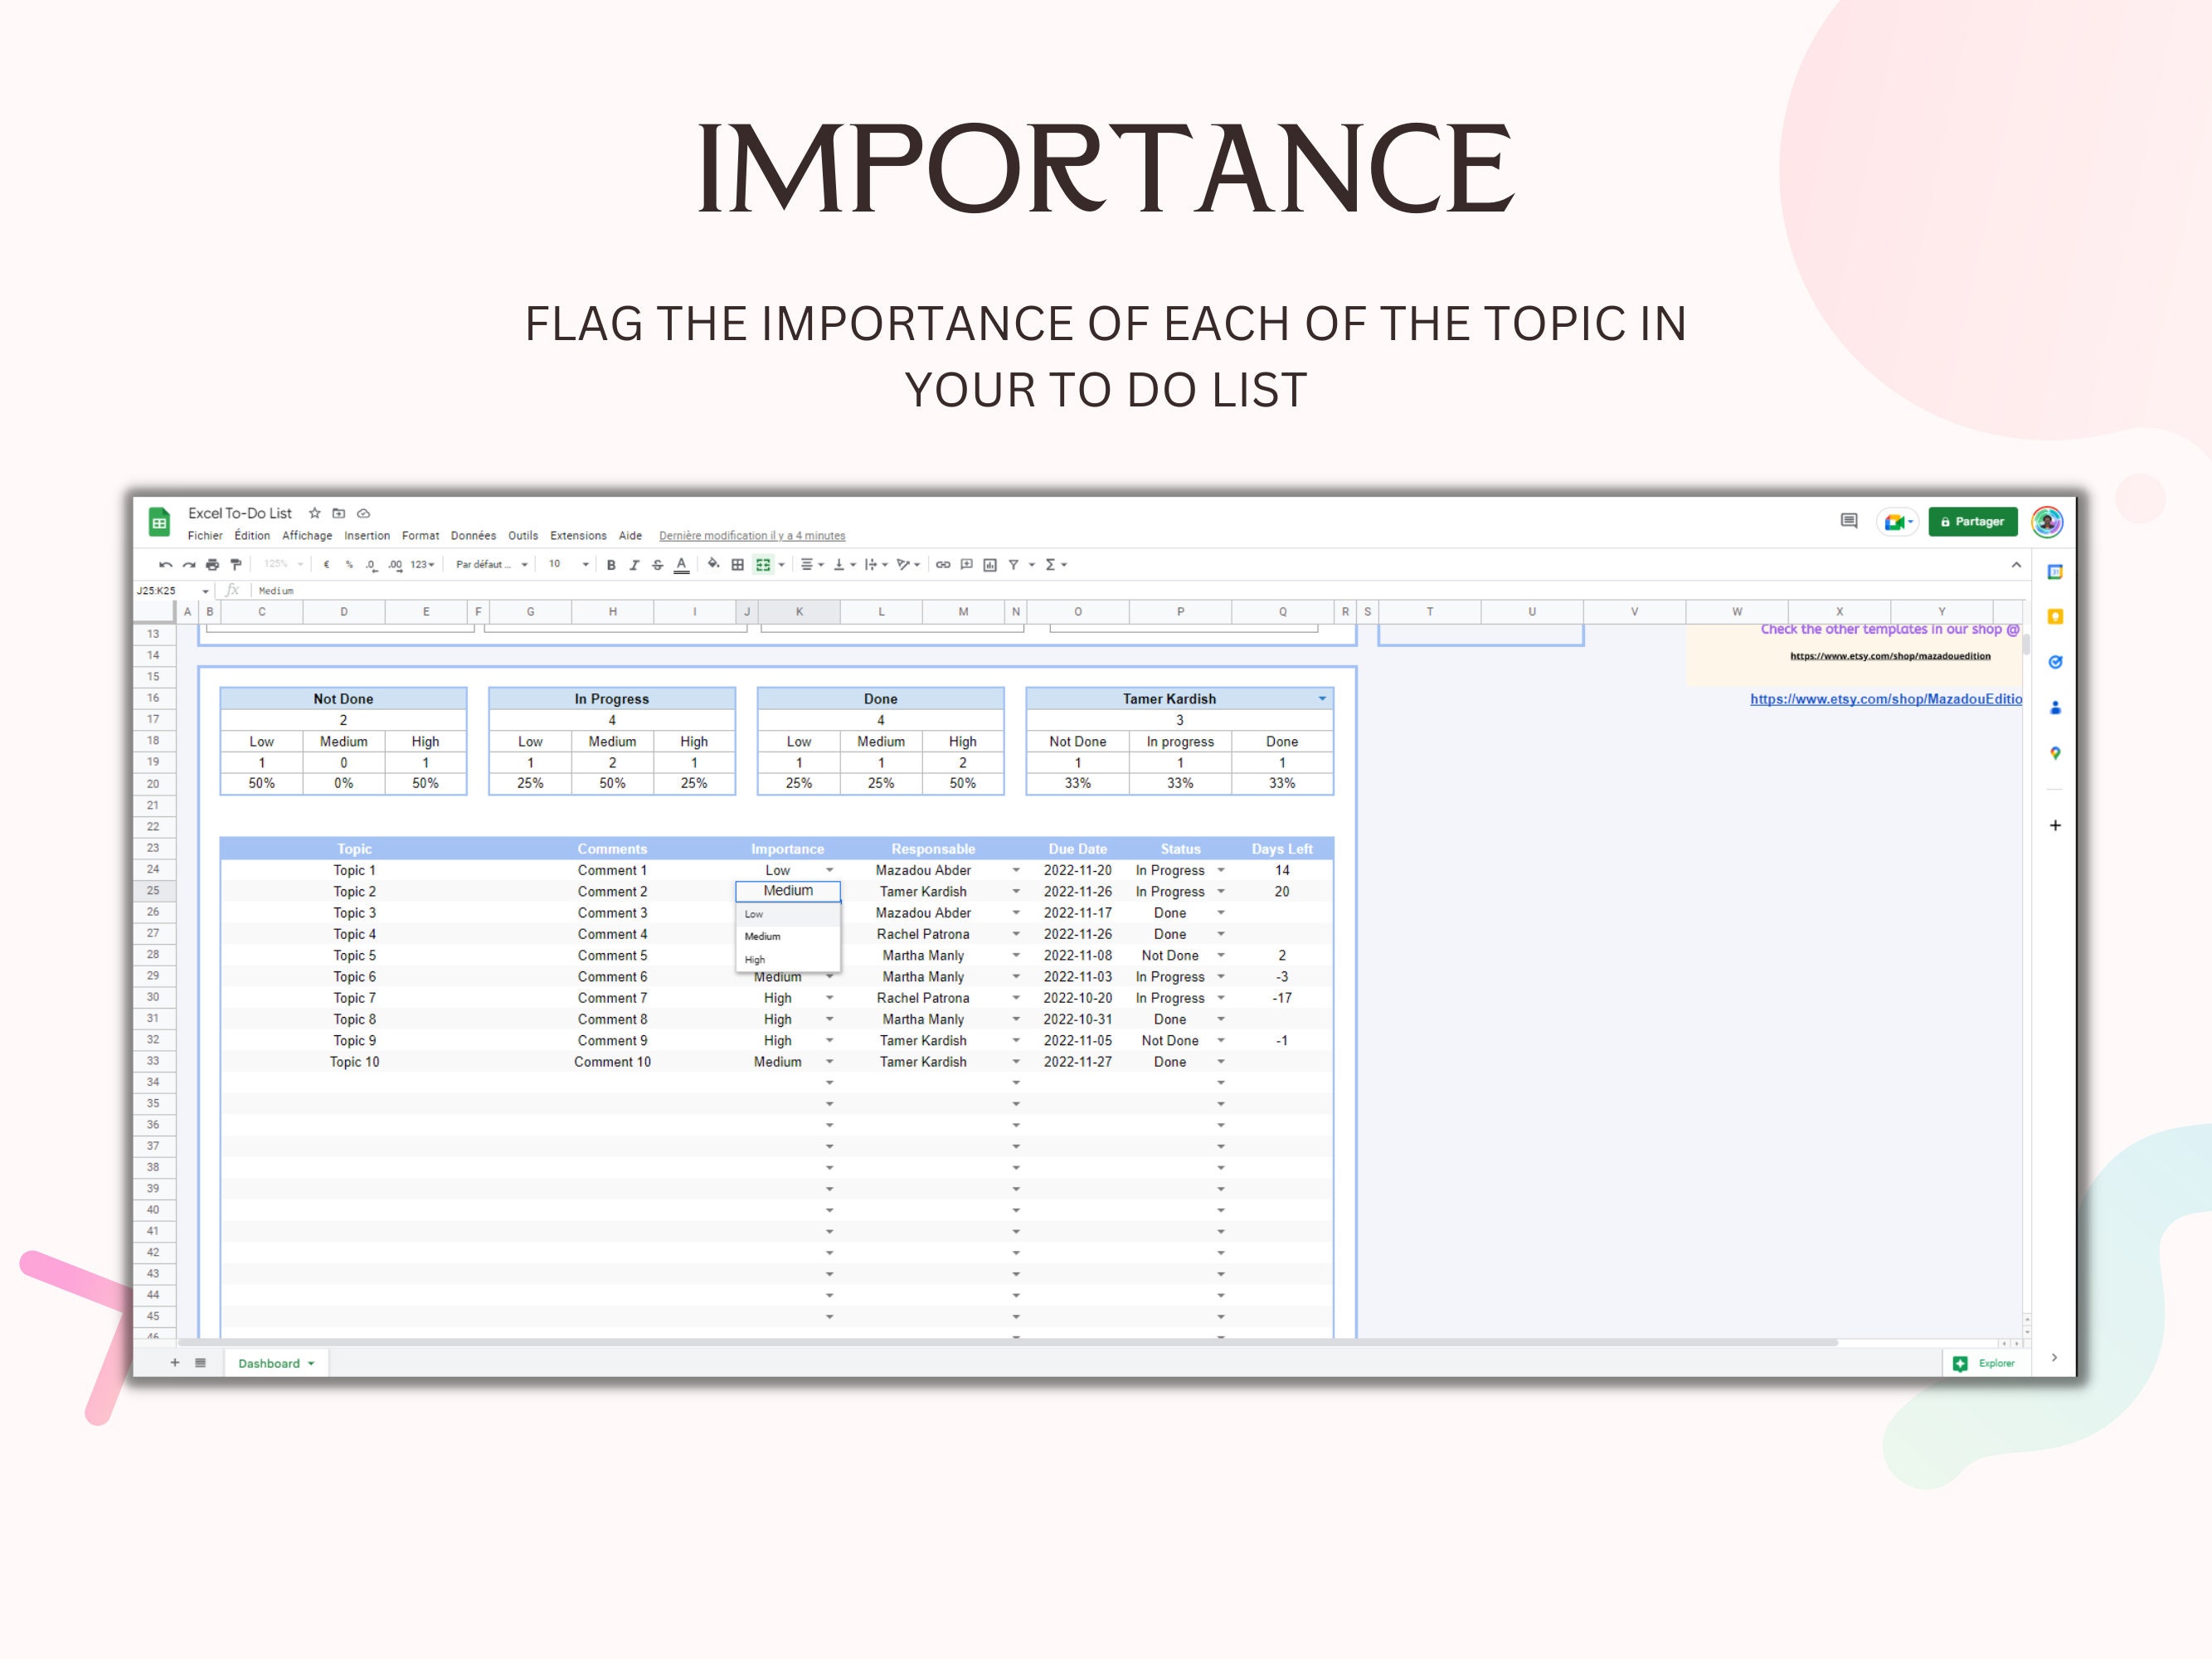Open the Explorer button
The height and width of the screenshot is (1659, 2212).
pos(1985,1363)
